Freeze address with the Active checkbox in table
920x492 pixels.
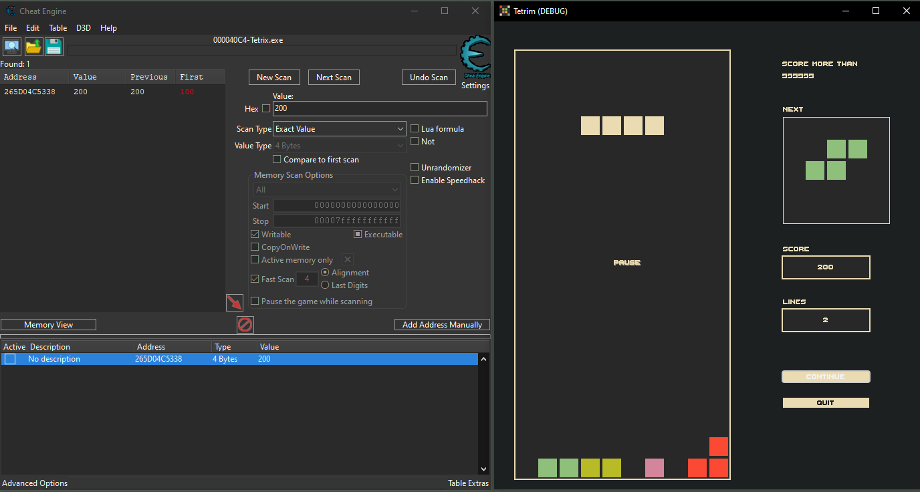click(10, 359)
